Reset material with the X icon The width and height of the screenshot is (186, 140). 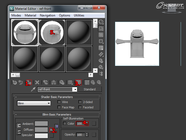(x=37, y=82)
